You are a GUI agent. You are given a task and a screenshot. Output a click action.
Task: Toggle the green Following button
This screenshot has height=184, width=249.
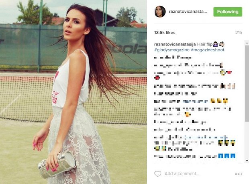[228, 12]
